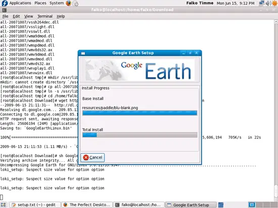Click the Google Earth banner image
The image size is (278, 208).
click(x=140, y=70)
